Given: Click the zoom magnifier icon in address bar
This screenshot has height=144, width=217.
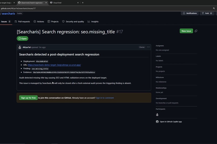Looking at the screenshot, I should (214, 8).
